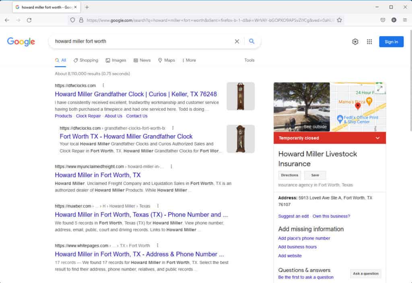This screenshot has height=283, width=412.
Task: Click the browser forward arrow
Action: [18, 20]
